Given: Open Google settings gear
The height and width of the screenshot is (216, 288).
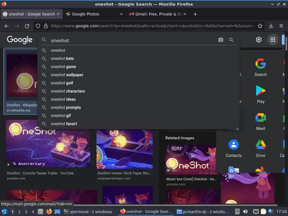Looking at the screenshot, I should point(259,40).
